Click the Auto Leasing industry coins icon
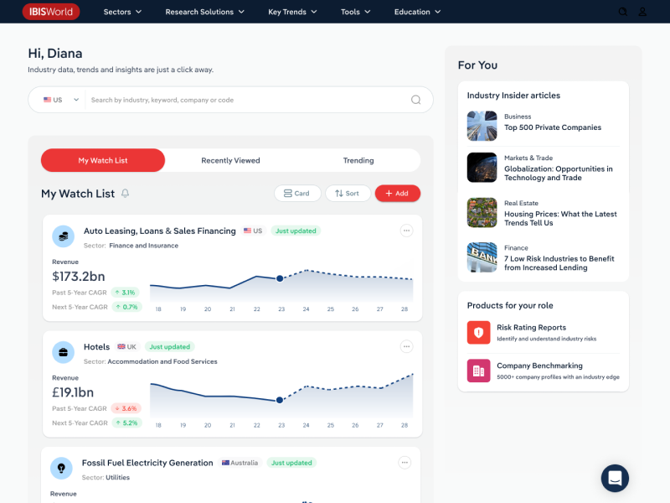The image size is (670, 503). [x=63, y=236]
